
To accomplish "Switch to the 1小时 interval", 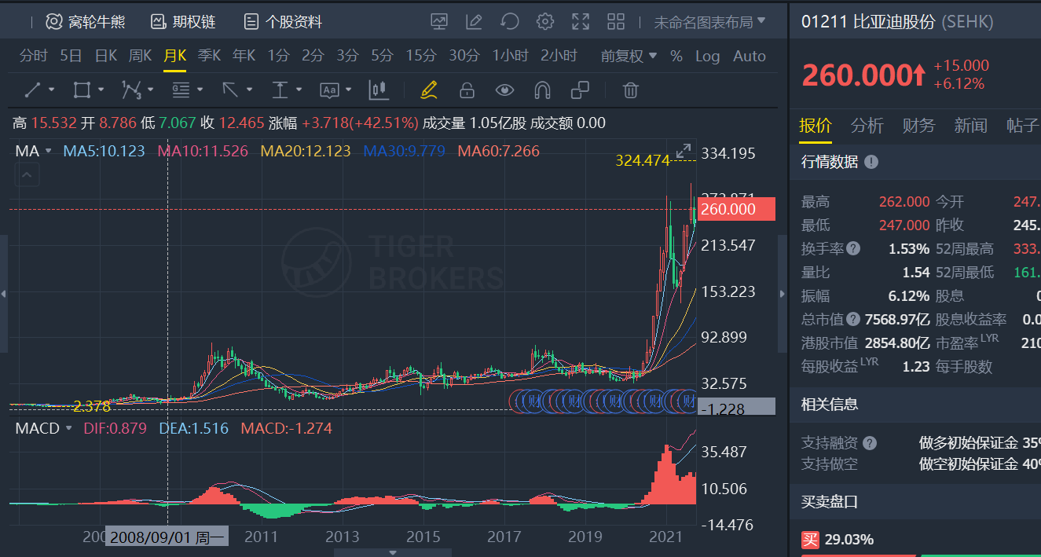I will [x=511, y=56].
